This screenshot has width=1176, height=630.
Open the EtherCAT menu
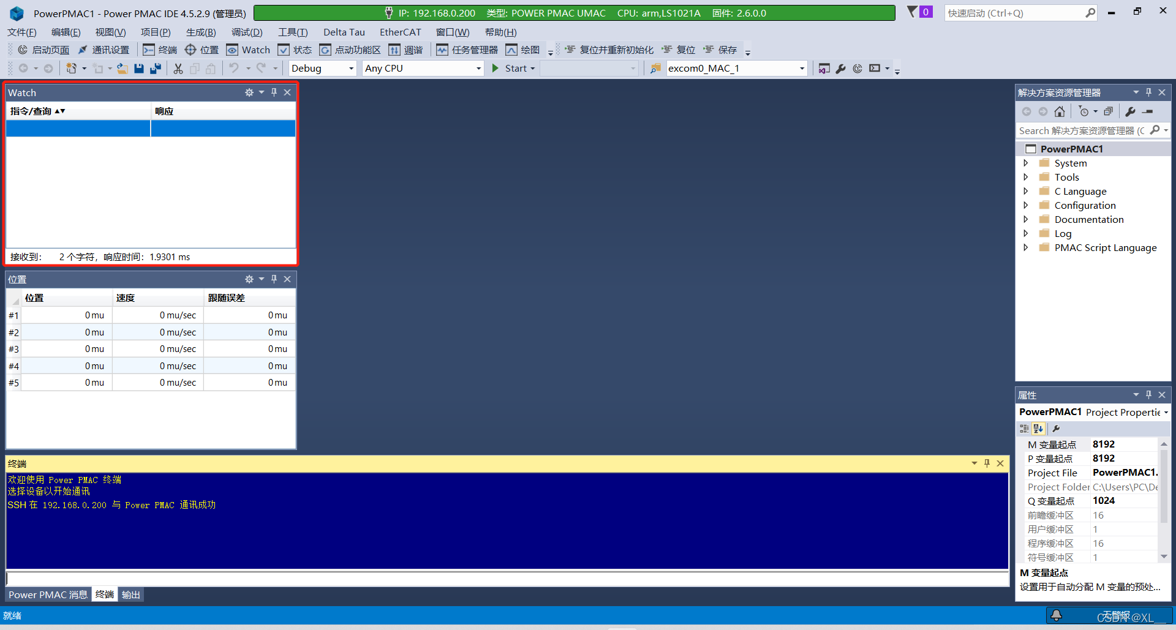401,32
